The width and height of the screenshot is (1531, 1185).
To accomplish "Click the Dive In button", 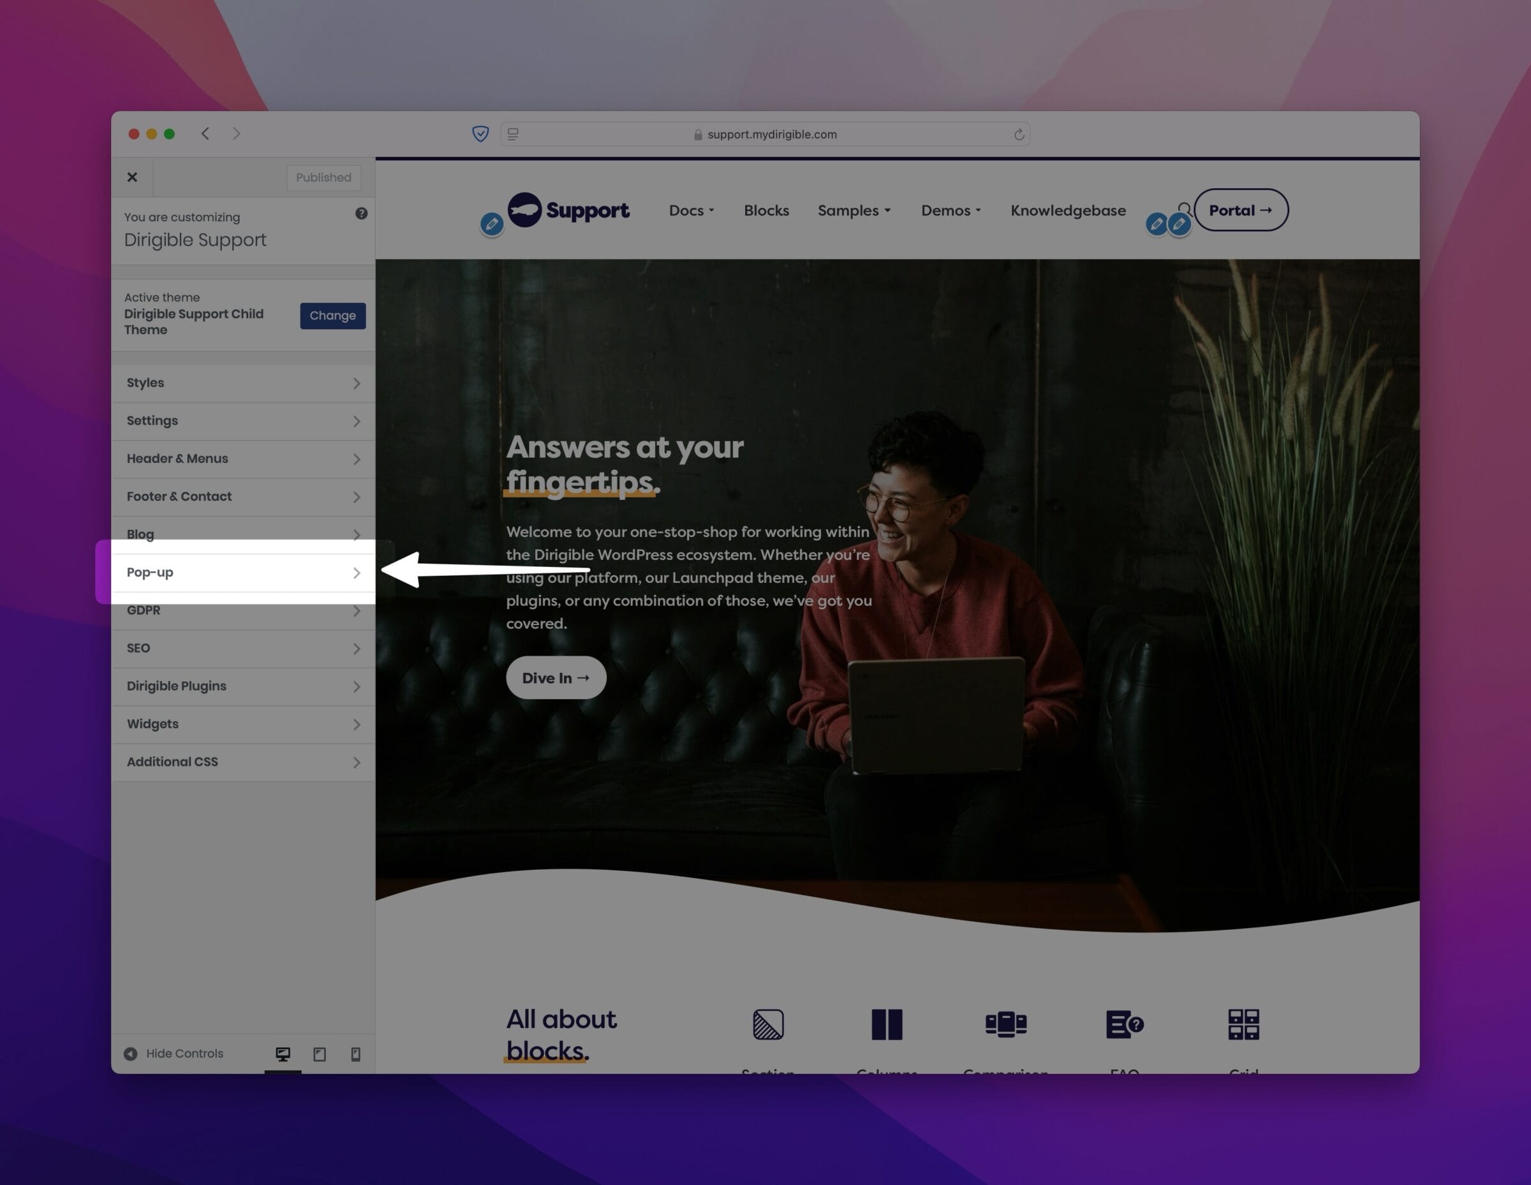I will coord(556,677).
